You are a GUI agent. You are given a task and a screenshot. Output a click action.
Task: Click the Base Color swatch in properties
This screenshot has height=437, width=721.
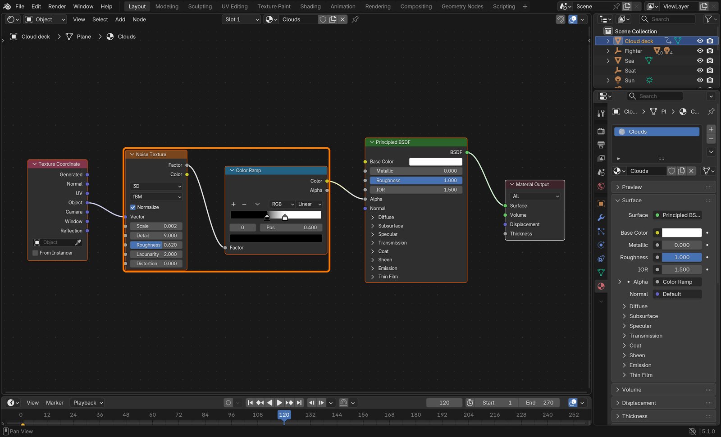tap(681, 233)
